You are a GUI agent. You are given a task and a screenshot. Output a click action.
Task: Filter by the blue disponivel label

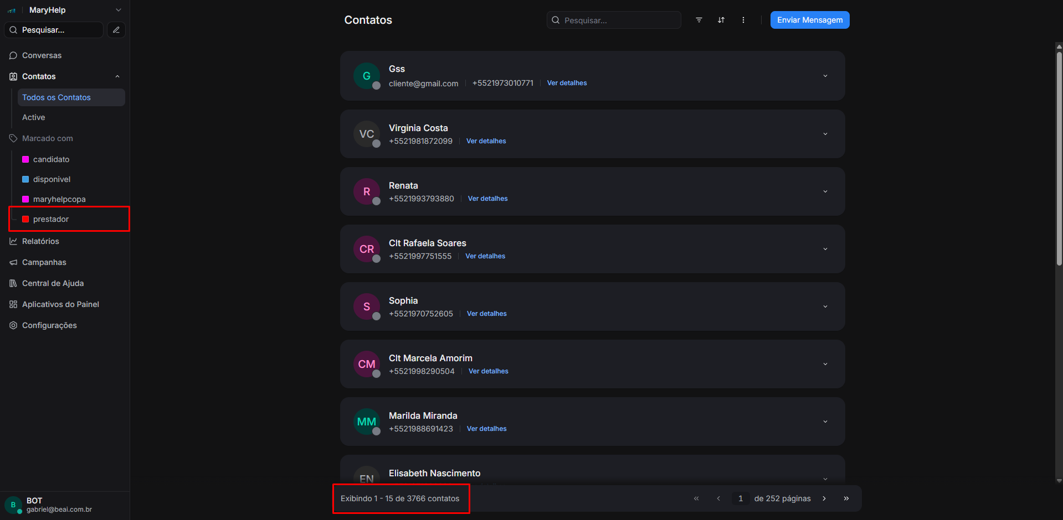(52, 179)
